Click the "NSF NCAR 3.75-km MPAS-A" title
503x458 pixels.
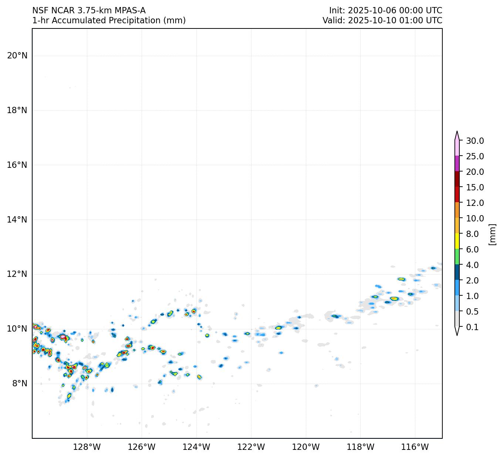[89, 10]
